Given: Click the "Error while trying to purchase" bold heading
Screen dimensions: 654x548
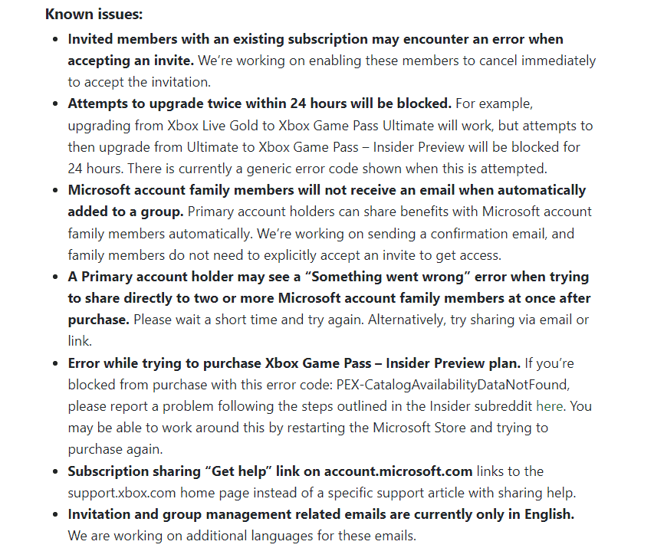Looking at the screenshot, I should [165, 363].
